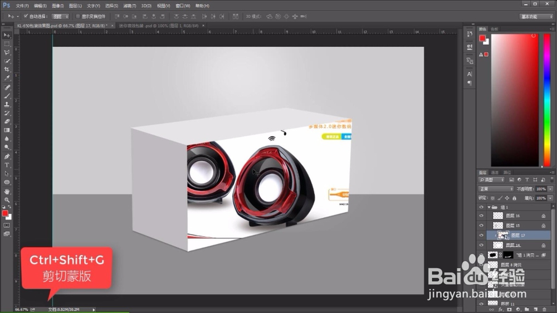Open auto-select 图层 dropdown
Screen dimensions: 557x313
[x=60, y=16]
